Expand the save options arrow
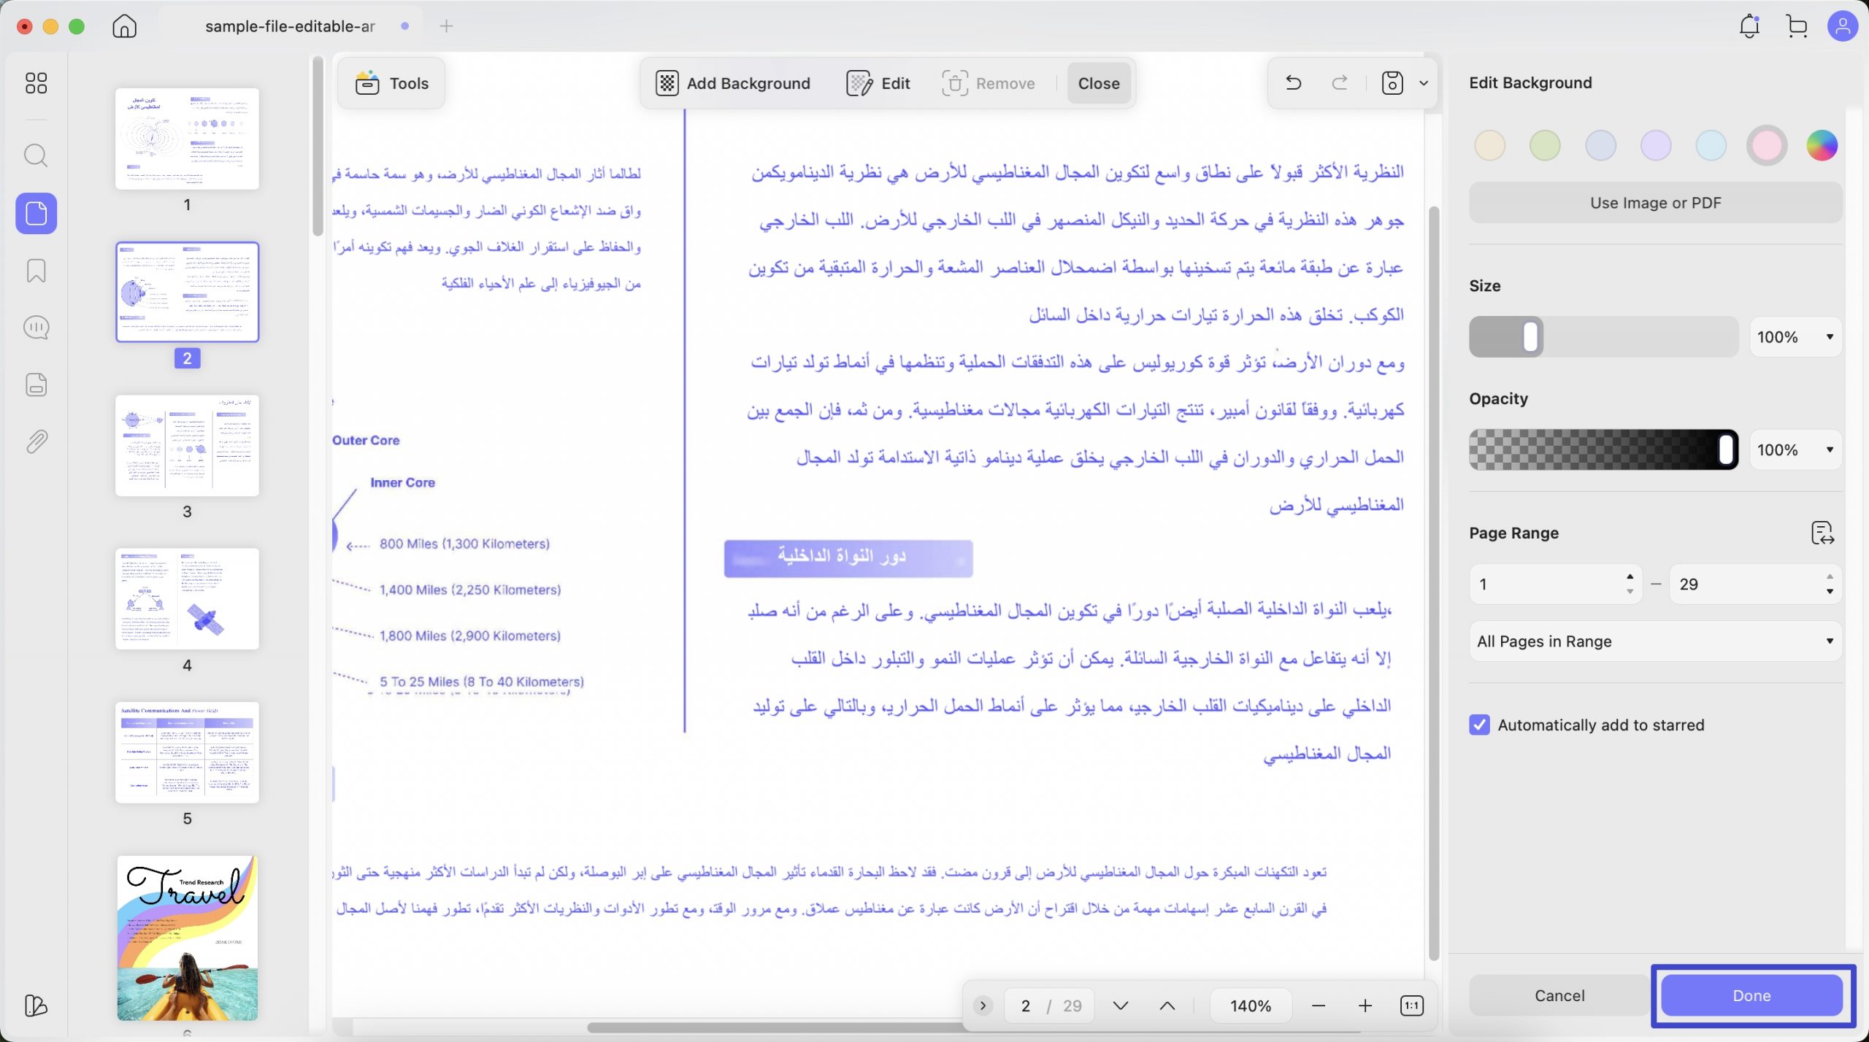The image size is (1869, 1042). pyautogui.click(x=1423, y=83)
